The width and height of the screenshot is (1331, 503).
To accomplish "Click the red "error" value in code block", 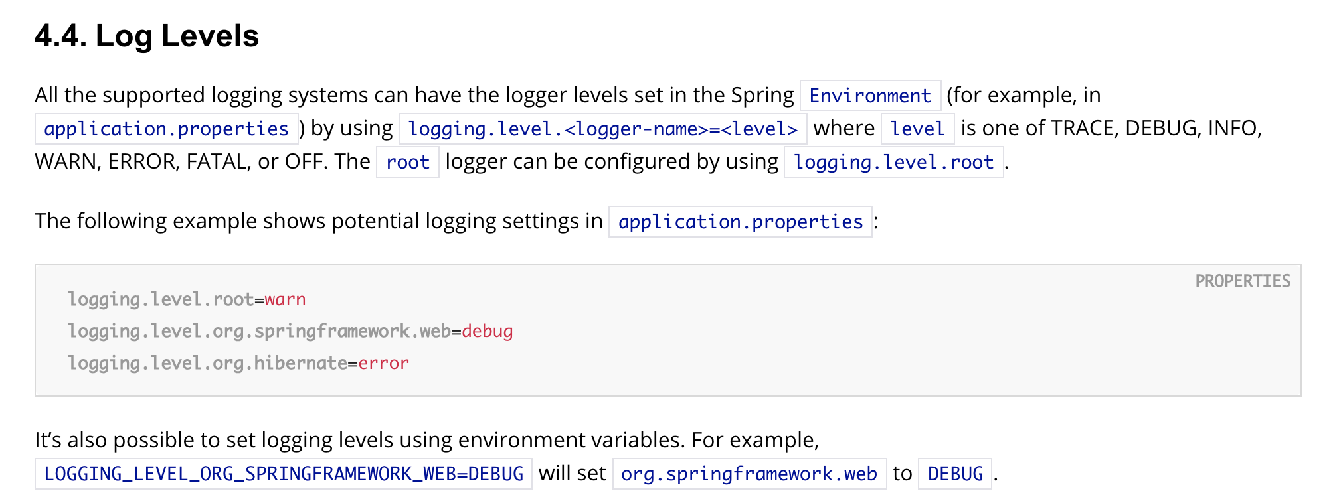I will [x=383, y=363].
